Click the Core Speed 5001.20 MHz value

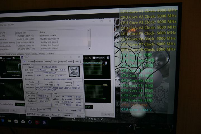(43, 96)
